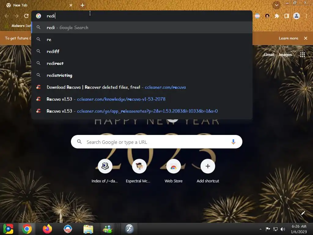The height and width of the screenshot is (235, 313).
Task: Dismiss the notification bar with X
Action: coord(306,38)
